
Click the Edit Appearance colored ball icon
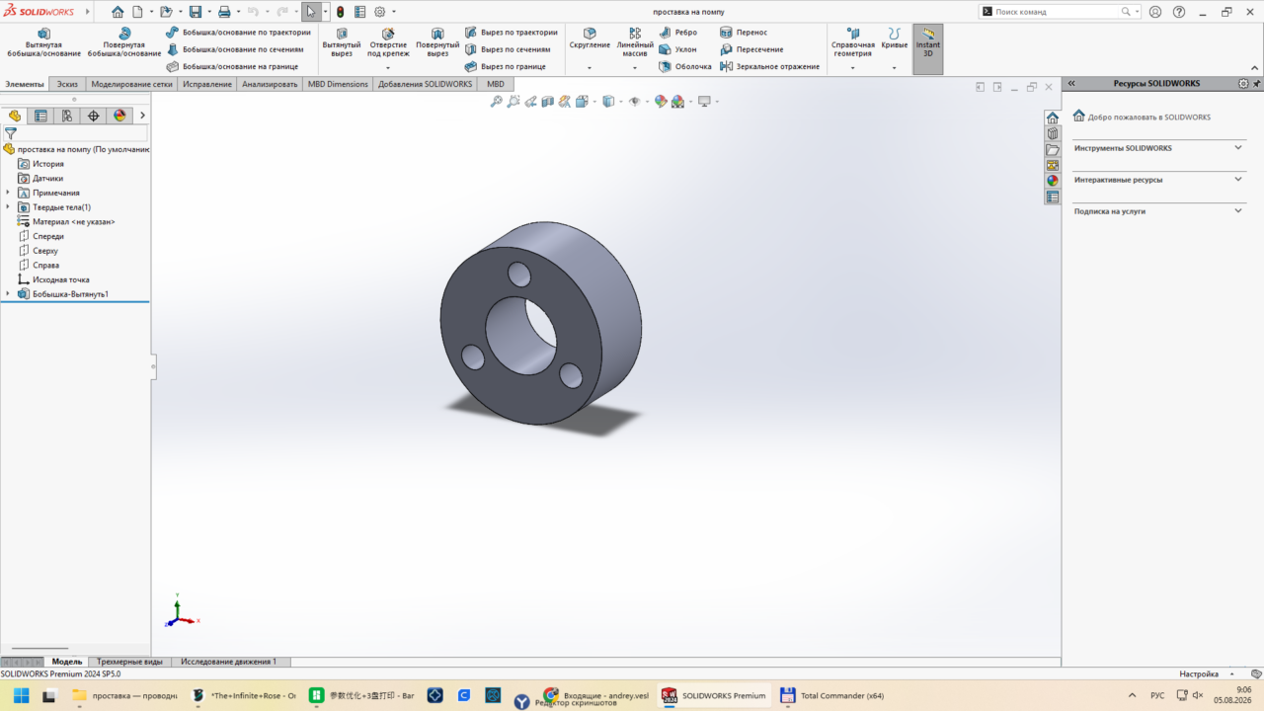[x=661, y=102]
